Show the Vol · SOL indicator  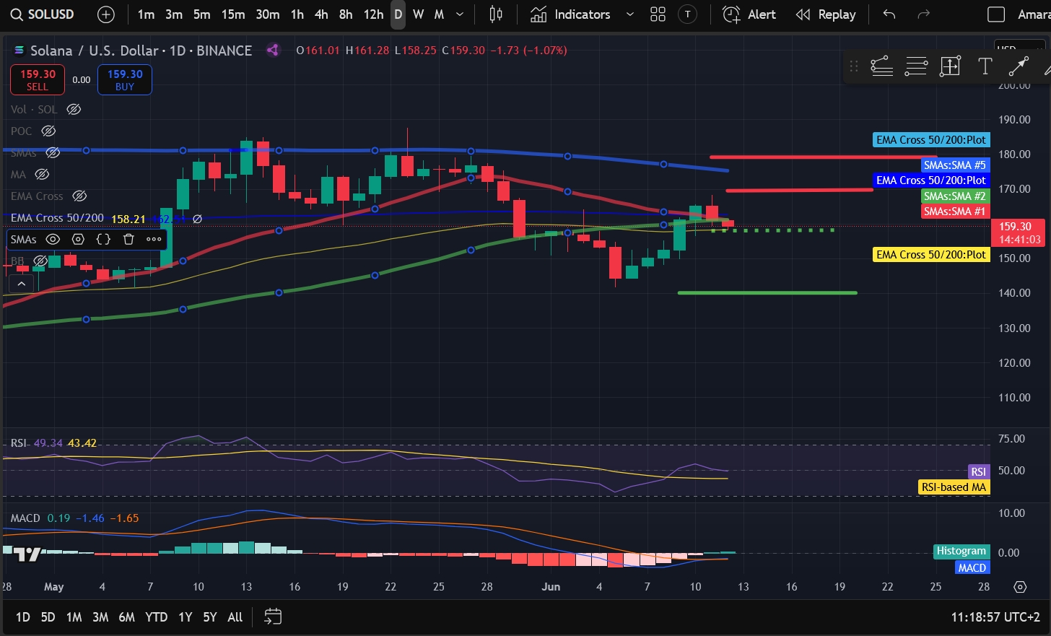point(74,110)
